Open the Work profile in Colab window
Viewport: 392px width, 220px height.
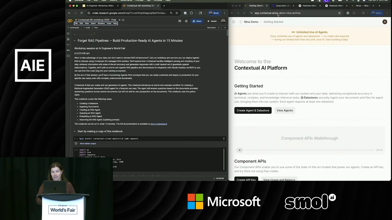(214, 13)
